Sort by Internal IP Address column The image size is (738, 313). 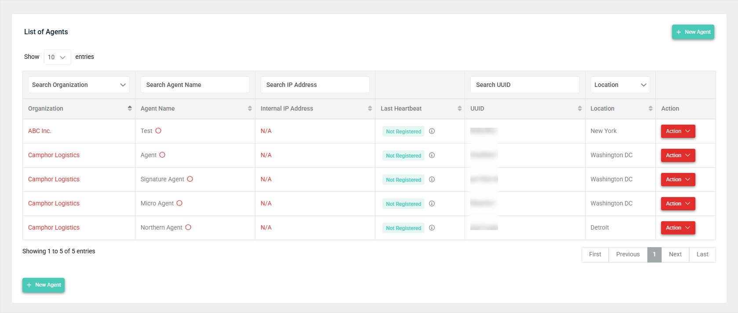370,108
